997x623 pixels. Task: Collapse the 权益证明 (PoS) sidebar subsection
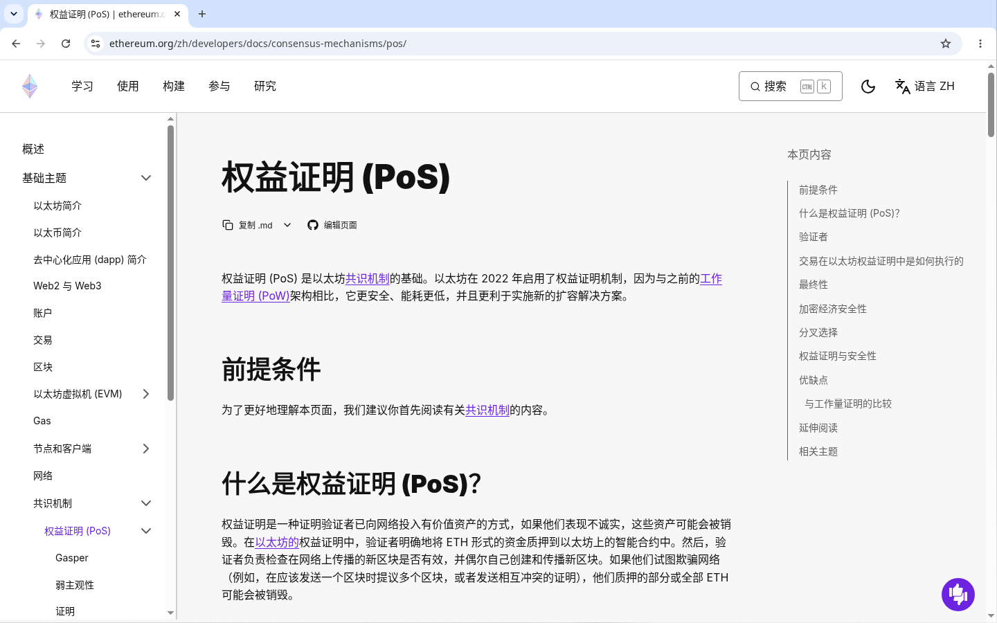point(146,531)
